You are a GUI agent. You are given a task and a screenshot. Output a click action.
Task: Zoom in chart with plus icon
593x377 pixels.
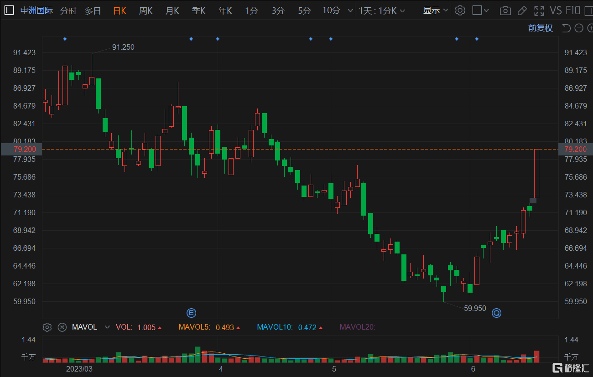point(591,28)
